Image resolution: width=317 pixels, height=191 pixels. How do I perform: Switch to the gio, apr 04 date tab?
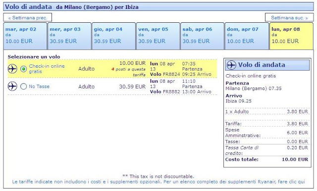point(113,36)
